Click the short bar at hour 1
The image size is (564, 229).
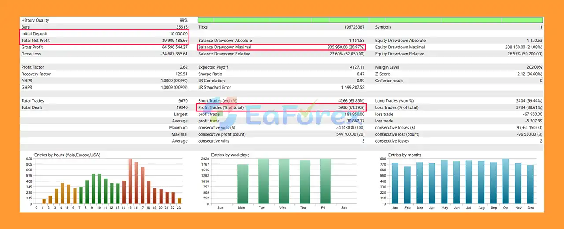(44, 201)
